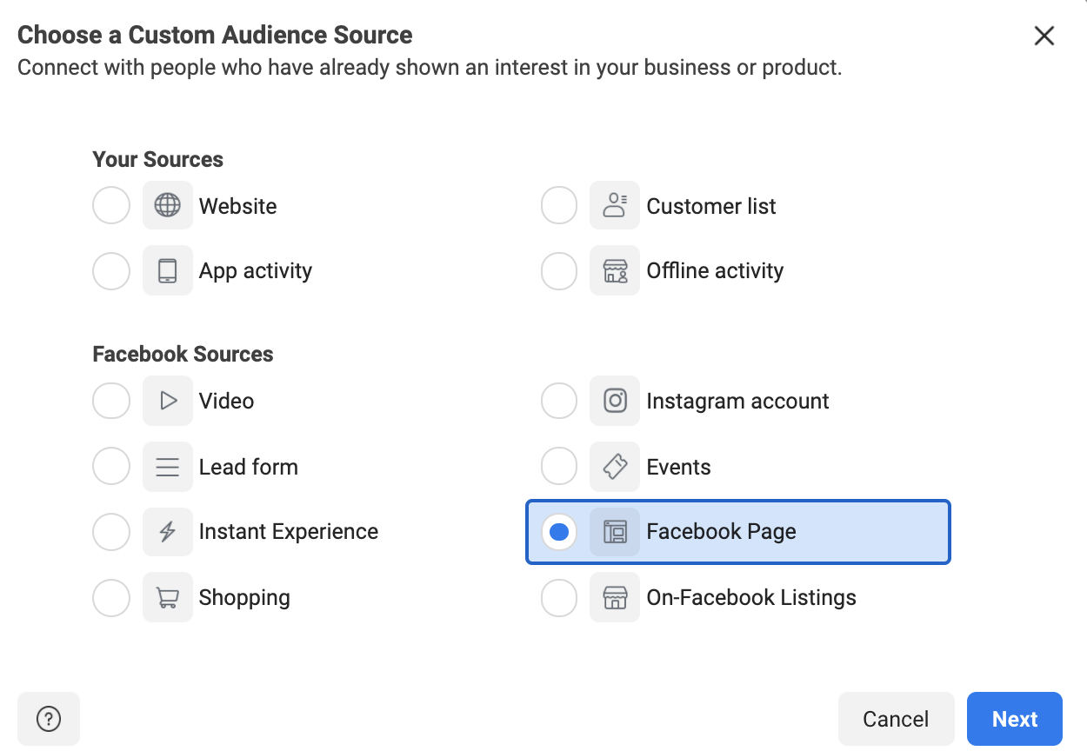Select the Events radio button
Viewport: 1087px width, 751px height.
coord(559,467)
